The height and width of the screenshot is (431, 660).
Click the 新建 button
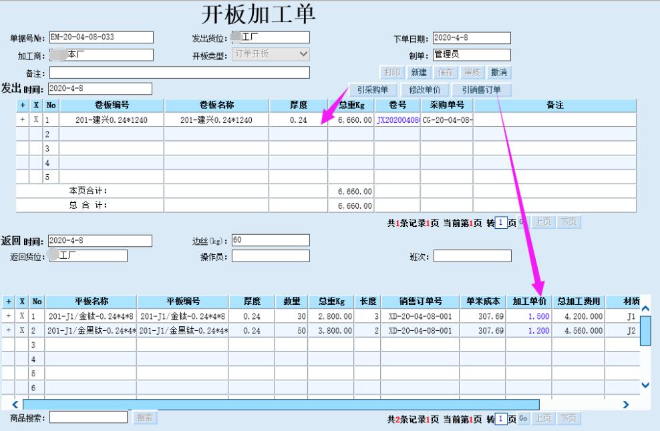[419, 72]
